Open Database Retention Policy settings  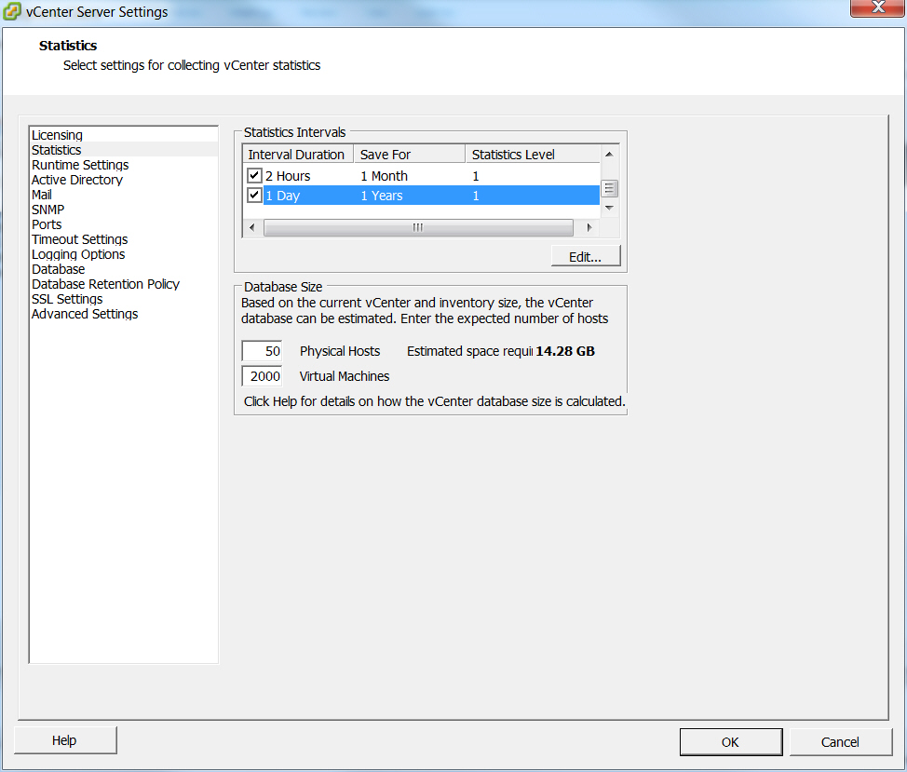click(x=105, y=284)
